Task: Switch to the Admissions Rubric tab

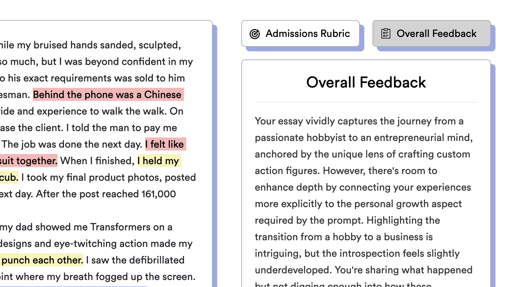Action: click(x=301, y=33)
